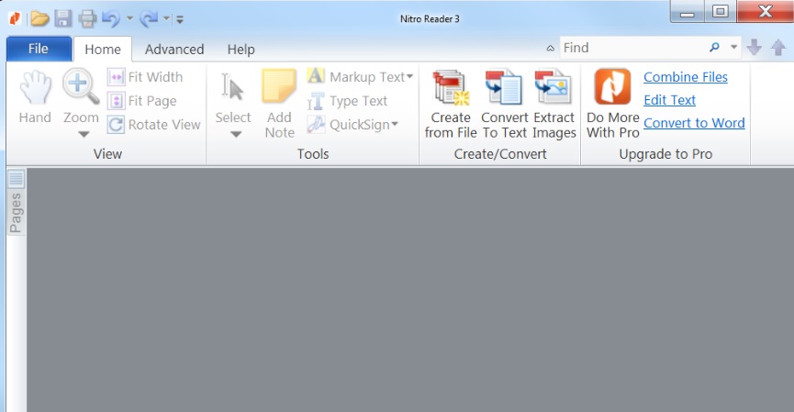The height and width of the screenshot is (412, 794).
Task: Open Find options dropdown arrow
Action: coord(733,47)
